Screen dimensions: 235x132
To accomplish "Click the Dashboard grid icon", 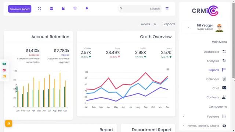I will pyautogui.click(x=224, y=52).
